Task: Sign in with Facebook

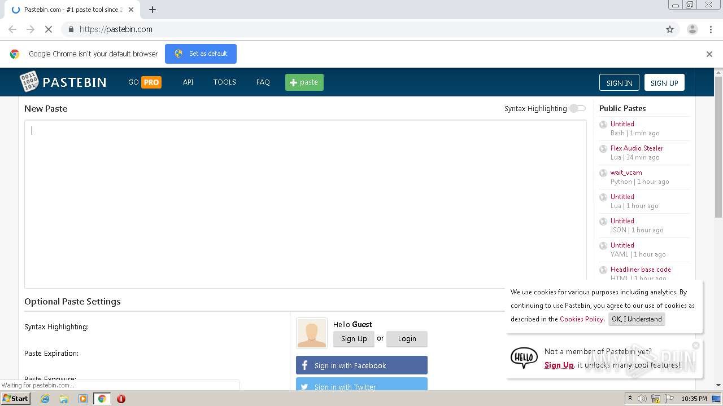Action: coord(361,365)
